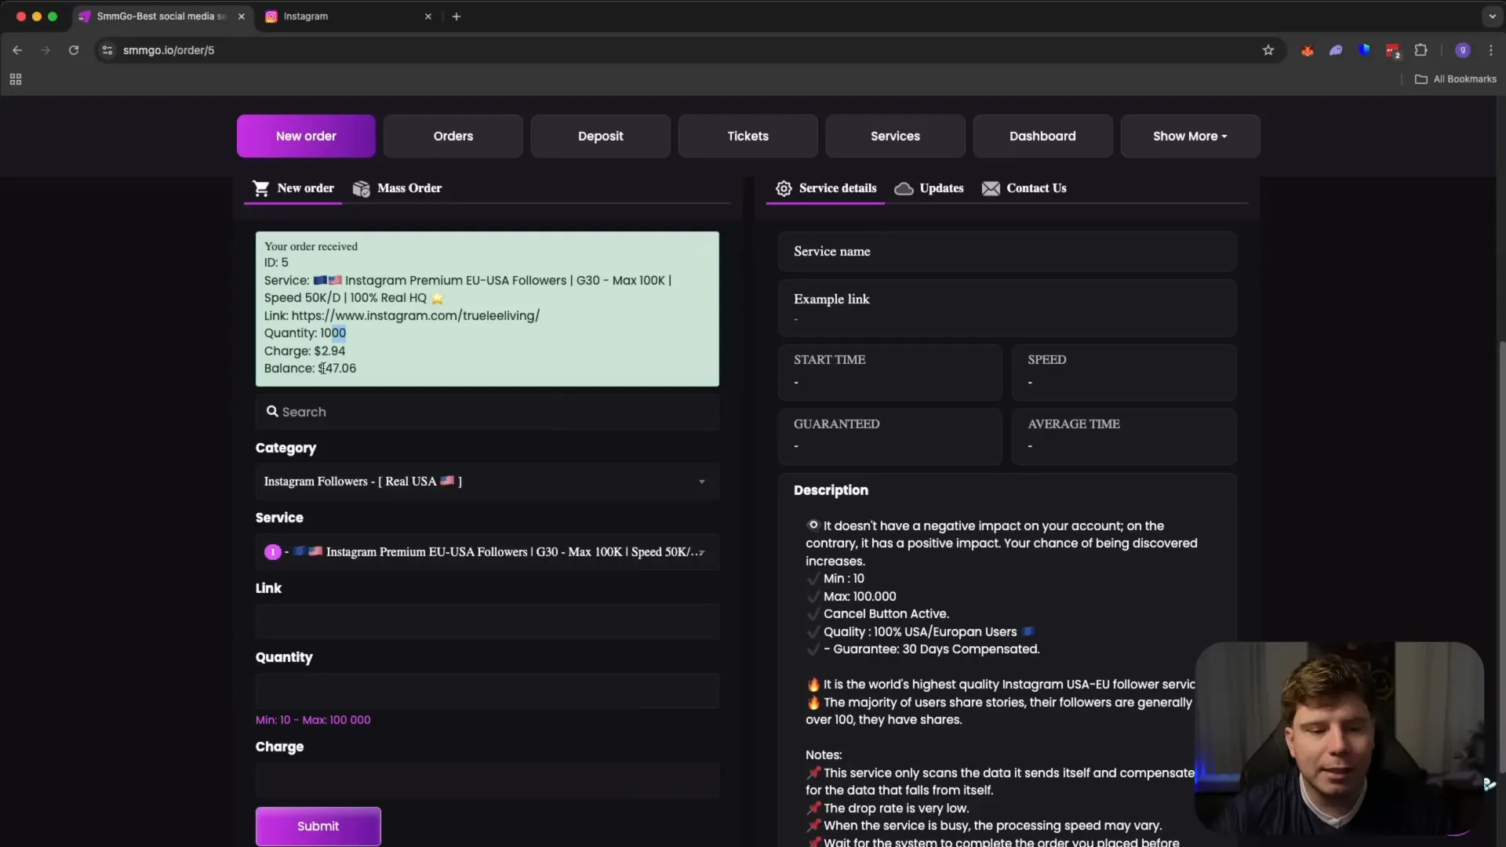
Task: Click the Updates cloud icon
Action: pos(904,188)
